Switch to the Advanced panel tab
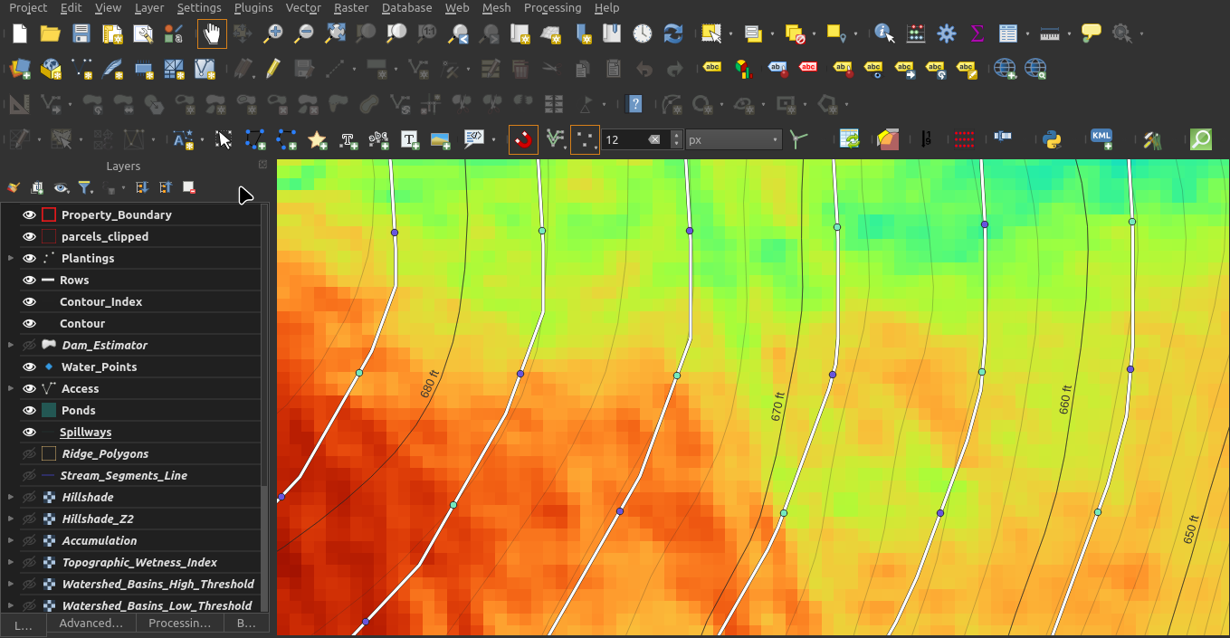The height and width of the screenshot is (638, 1230). click(x=91, y=624)
